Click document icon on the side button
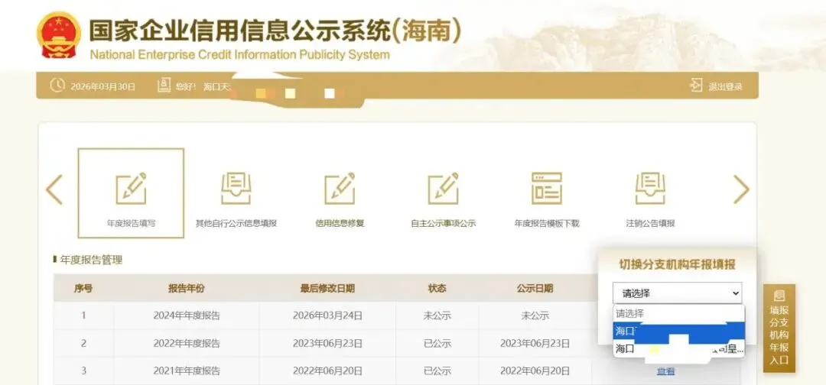 coord(779,296)
